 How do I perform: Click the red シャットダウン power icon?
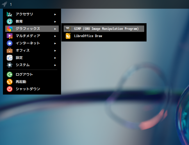click(10, 89)
